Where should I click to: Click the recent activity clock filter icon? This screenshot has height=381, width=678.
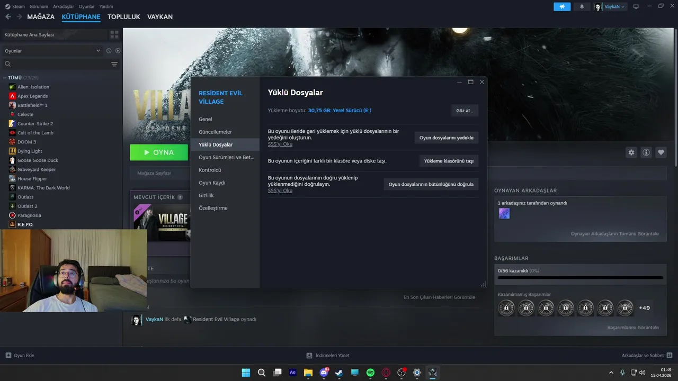[x=109, y=51]
